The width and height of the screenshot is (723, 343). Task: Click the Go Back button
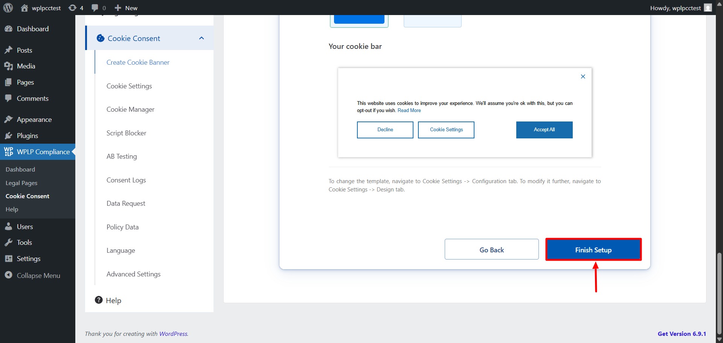(491, 250)
